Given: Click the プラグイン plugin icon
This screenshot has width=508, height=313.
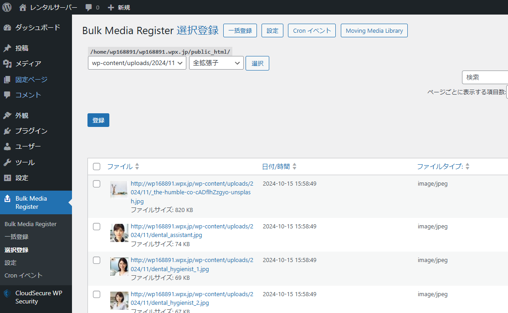Looking at the screenshot, I should [7, 131].
